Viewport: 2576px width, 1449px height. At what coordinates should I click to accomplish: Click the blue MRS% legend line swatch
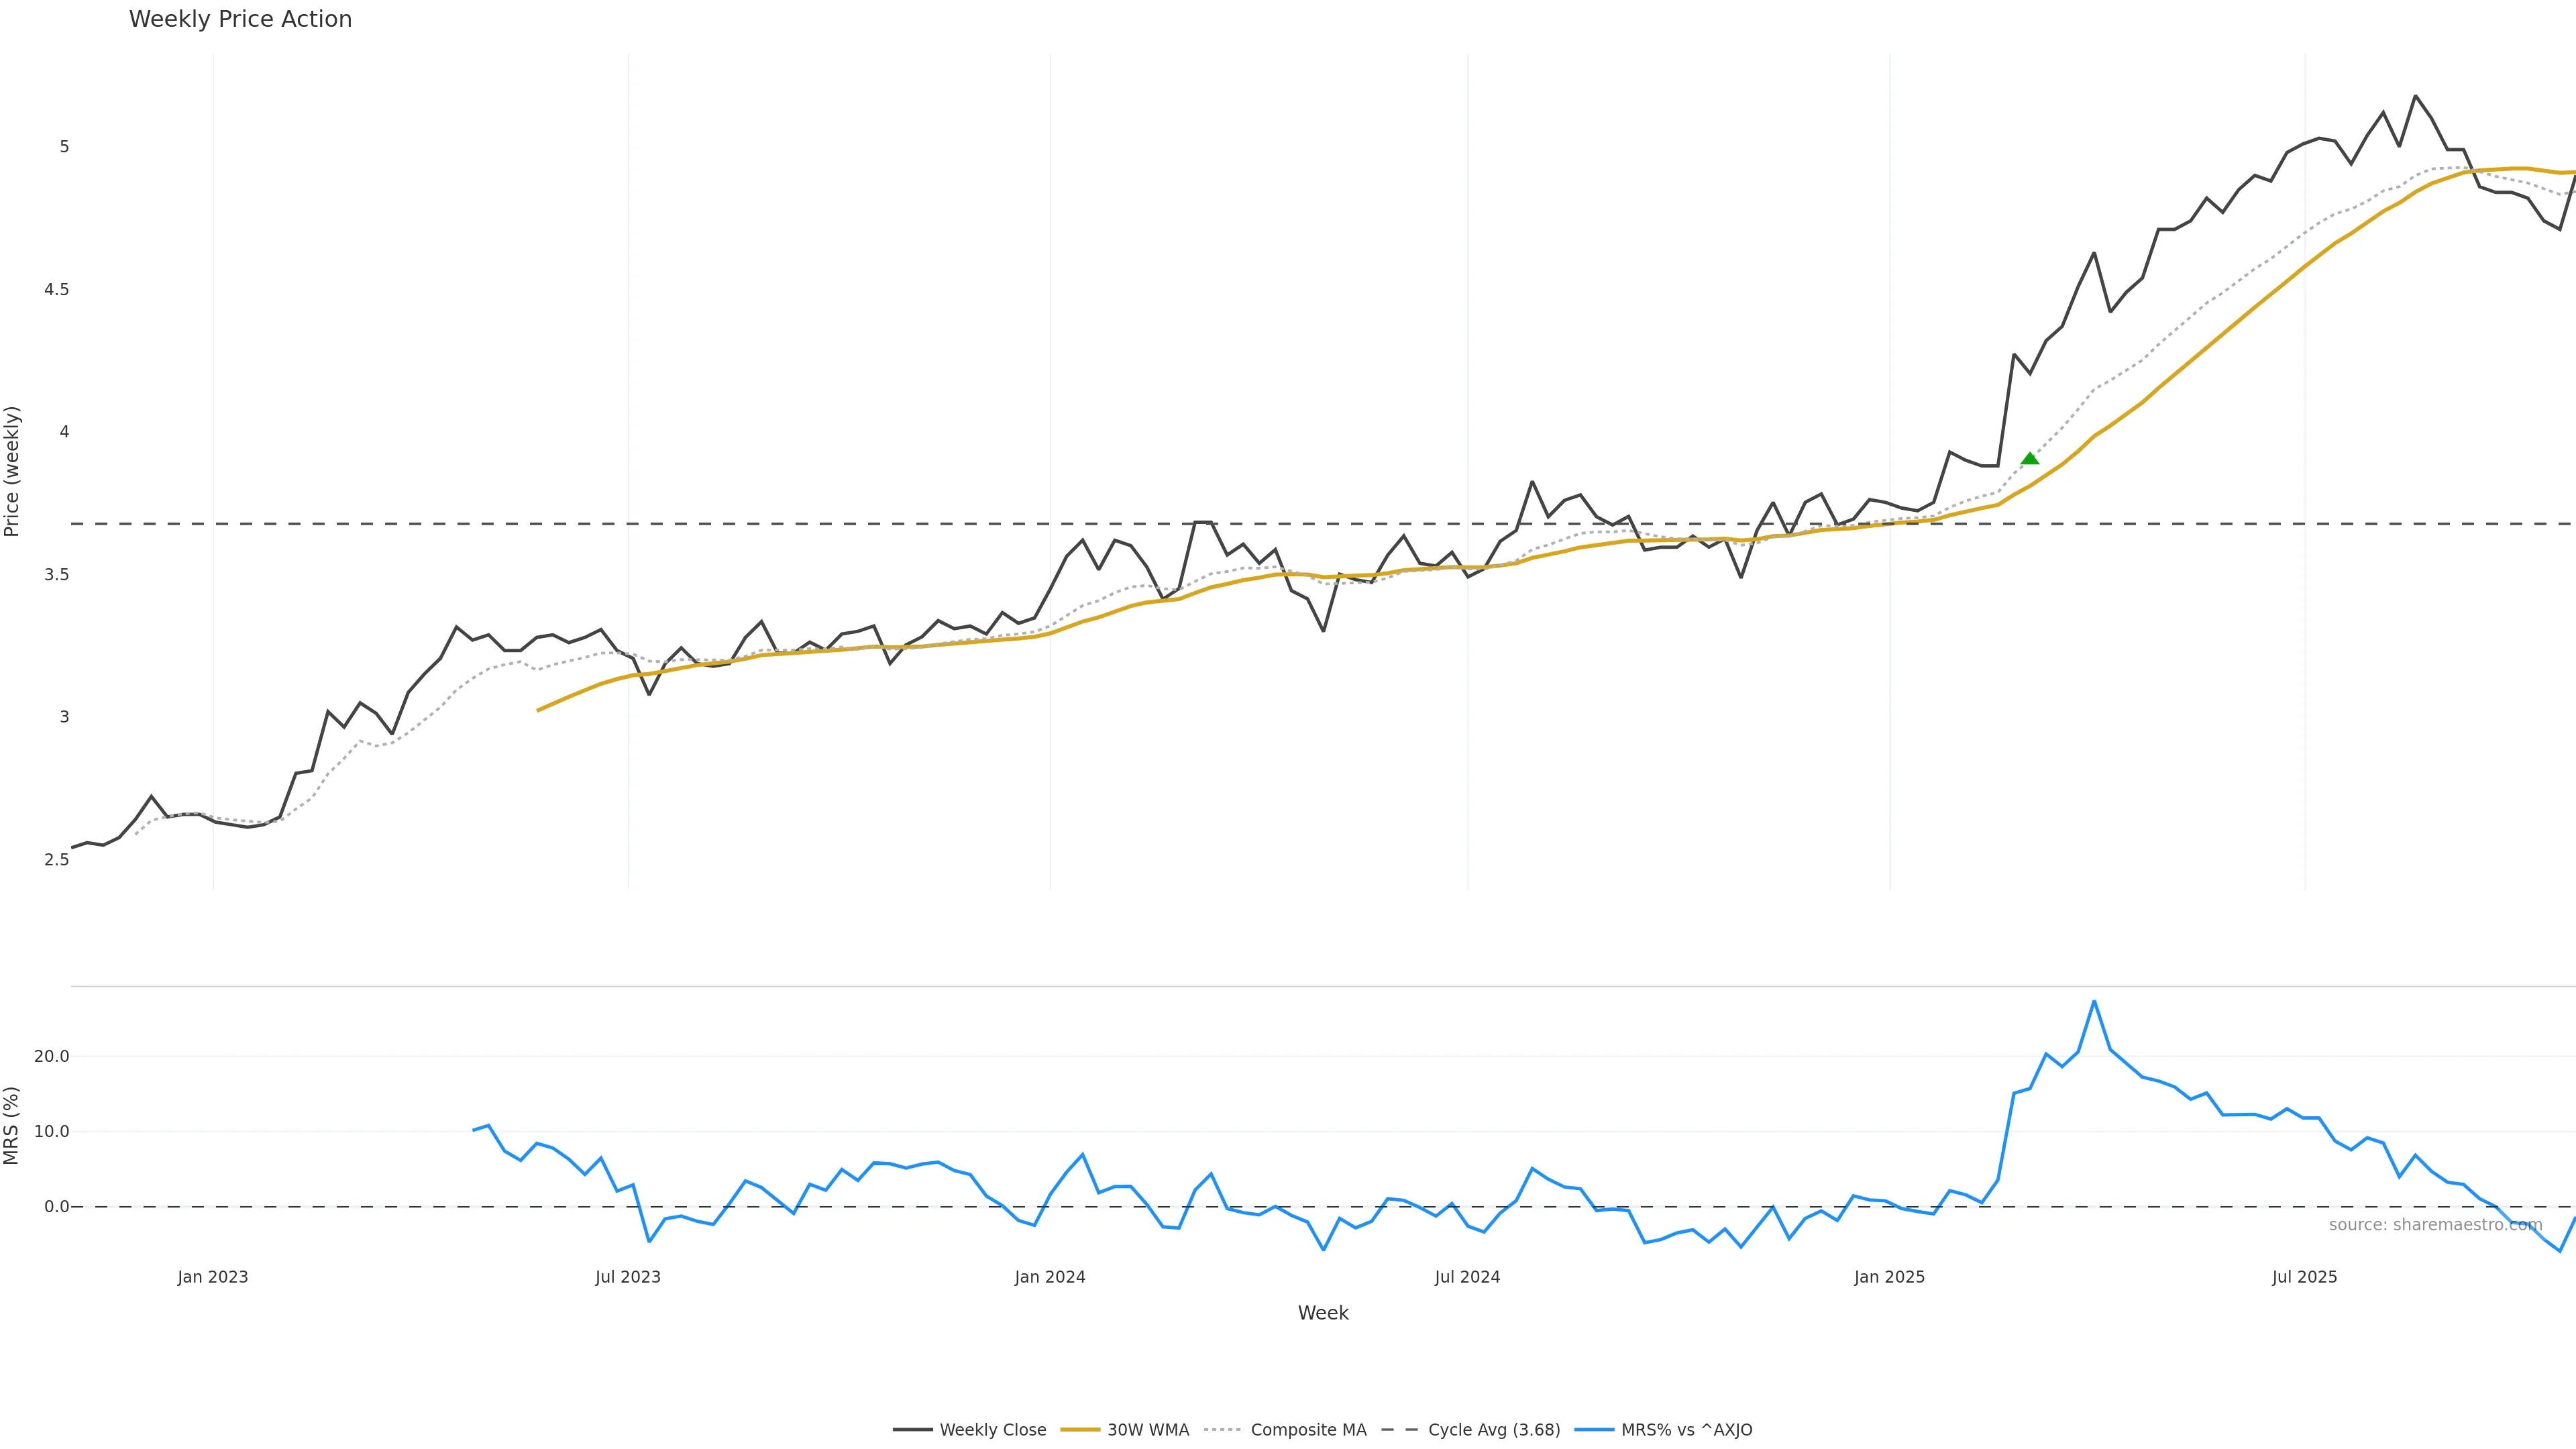[x=1594, y=1430]
